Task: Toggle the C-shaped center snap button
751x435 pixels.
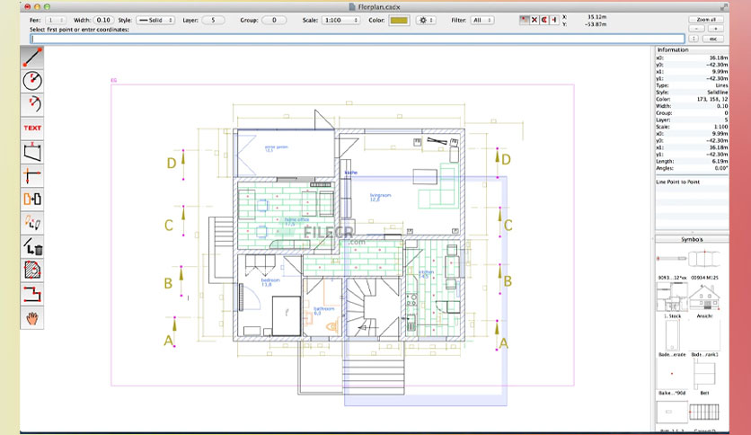Action: click(544, 20)
